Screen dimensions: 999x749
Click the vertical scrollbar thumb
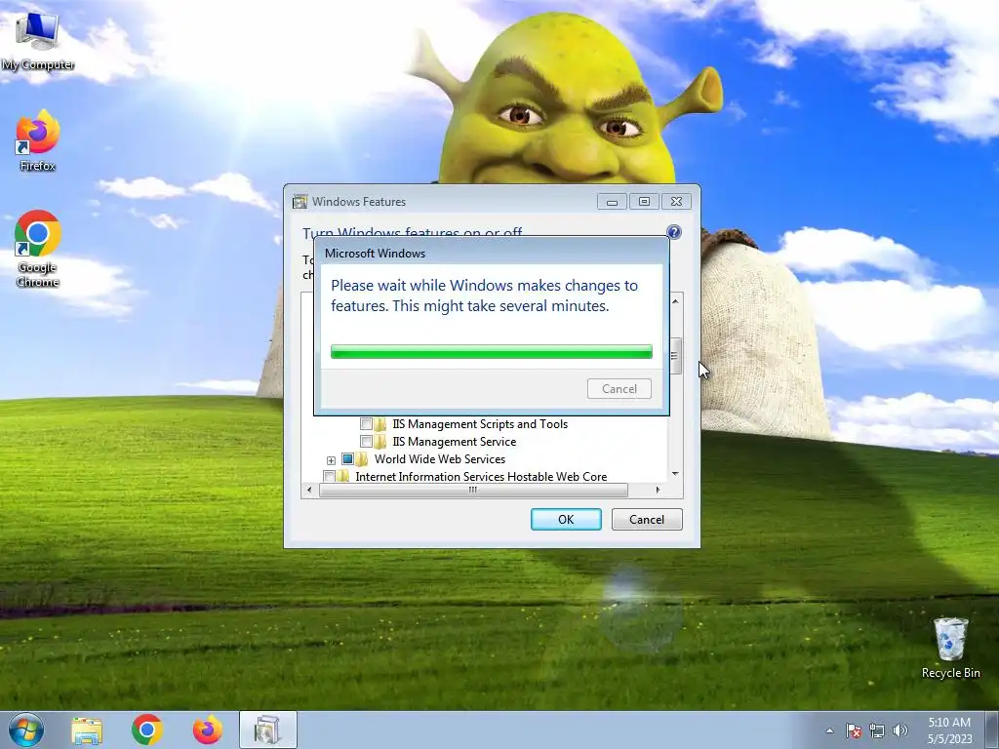point(675,355)
